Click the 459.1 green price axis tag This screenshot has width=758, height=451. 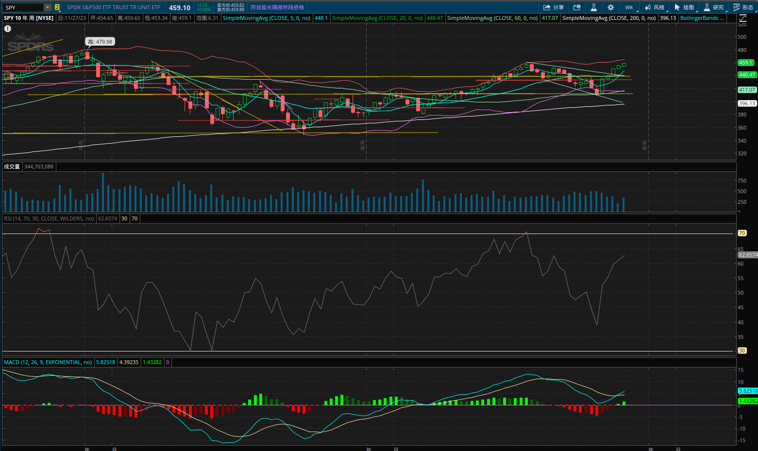[745, 63]
